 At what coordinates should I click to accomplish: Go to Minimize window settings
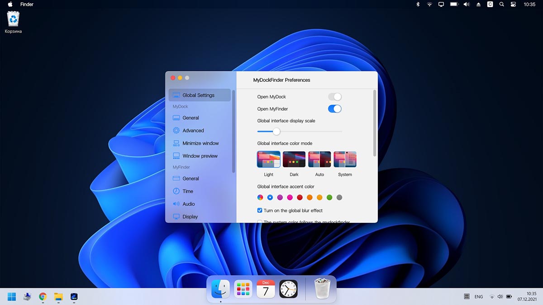click(x=200, y=143)
